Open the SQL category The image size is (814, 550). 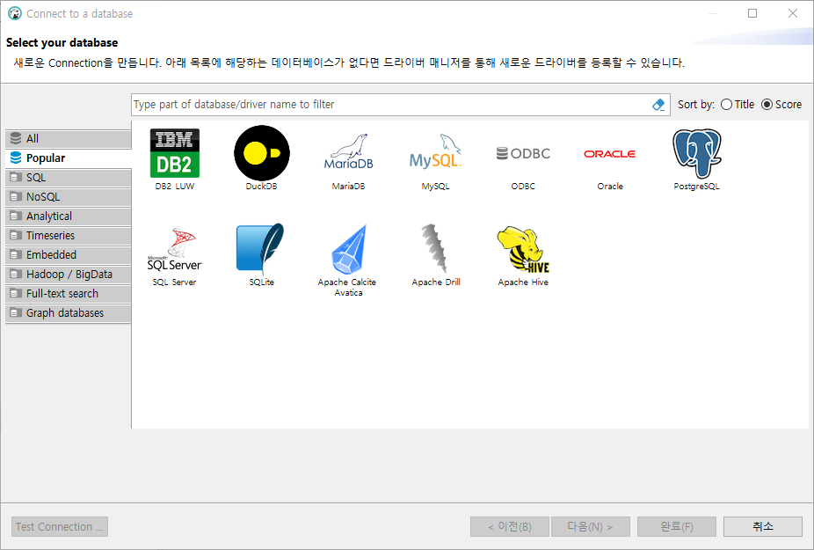pos(68,178)
